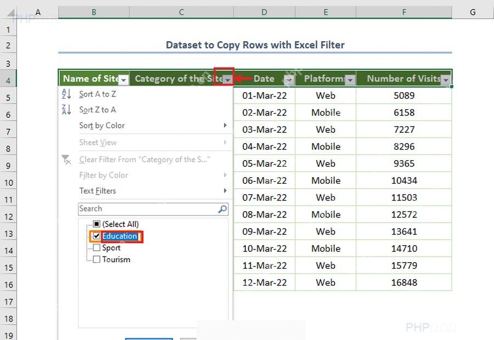Uncheck the Education checkbox
Viewport: 494px width, 340px height.
97,236
